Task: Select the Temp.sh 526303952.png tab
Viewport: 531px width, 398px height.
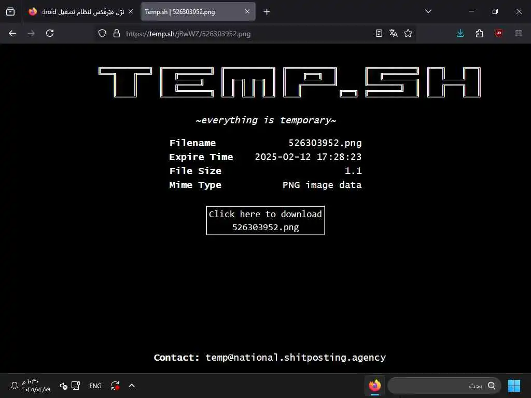Action: tap(198, 12)
